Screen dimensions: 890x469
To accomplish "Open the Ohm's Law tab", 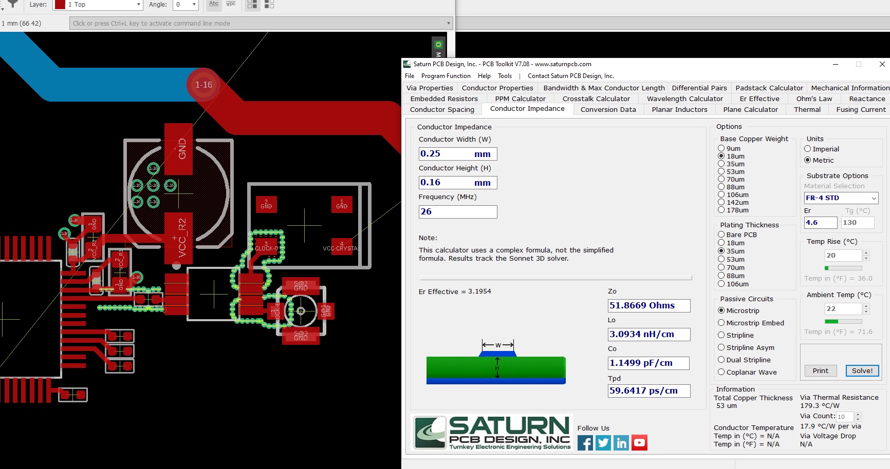I will 814,99.
